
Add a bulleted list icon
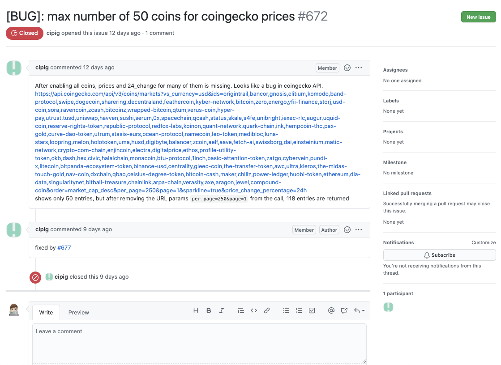pyautogui.click(x=286, y=310)
